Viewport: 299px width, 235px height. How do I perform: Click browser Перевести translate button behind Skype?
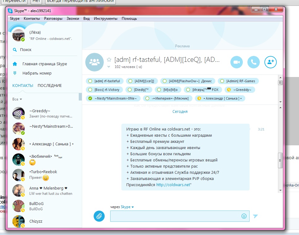click(14, 1)
